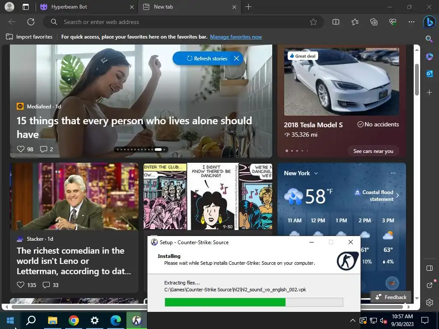The height and width of the screenshot is (329, 439).
Task: Open the Windows Start menu
Action: [10, 320]
